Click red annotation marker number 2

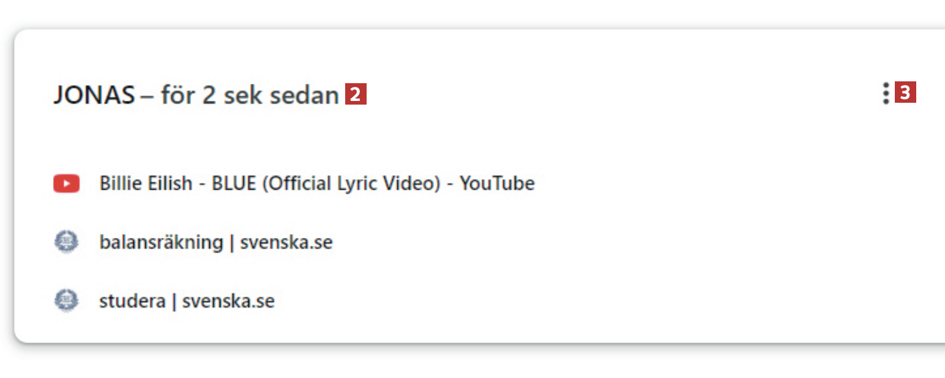(x=356, y=95)
